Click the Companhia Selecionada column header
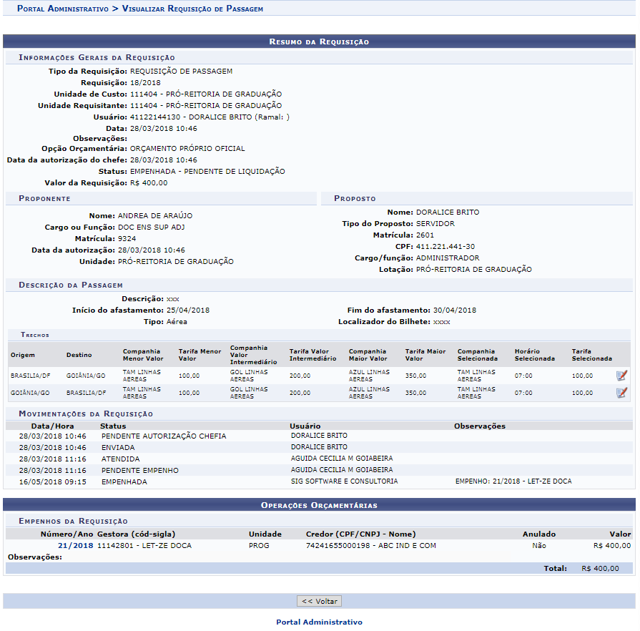The height and width of the screenshot is (631, 640). click(x=478, y=355)
